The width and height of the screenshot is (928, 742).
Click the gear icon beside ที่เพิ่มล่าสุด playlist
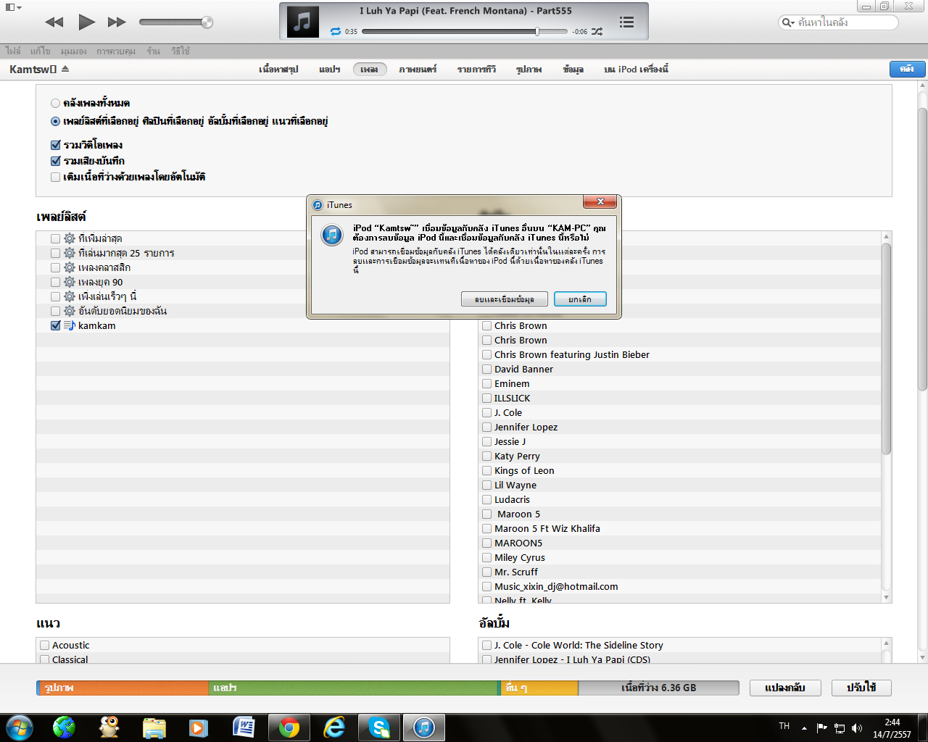[x=70, y=238]
